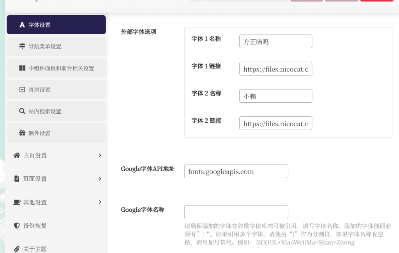Open 小组件面板和前台相关设置 menu item
This screenshot has width=399, height=253.
click(x=56, y=68)
